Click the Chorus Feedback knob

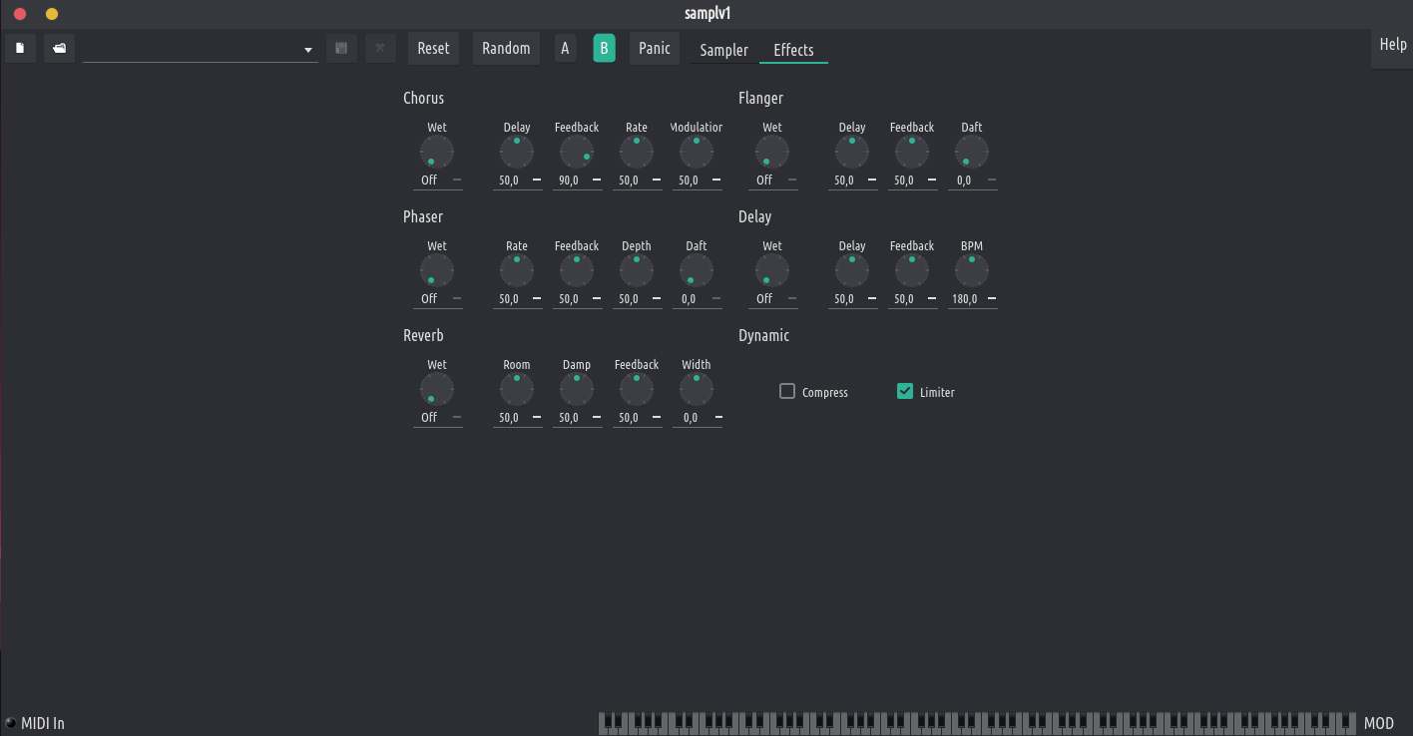pos(577,153)
